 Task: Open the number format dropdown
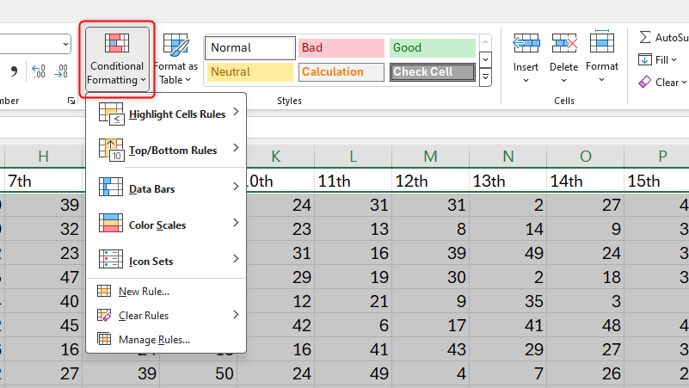click(65, 44)
